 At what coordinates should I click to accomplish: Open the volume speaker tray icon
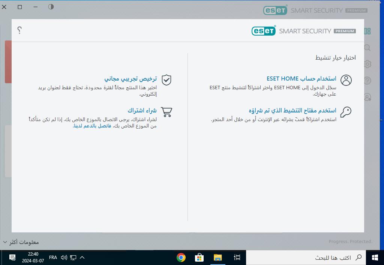pyautogui.click(x=64, y=258)
